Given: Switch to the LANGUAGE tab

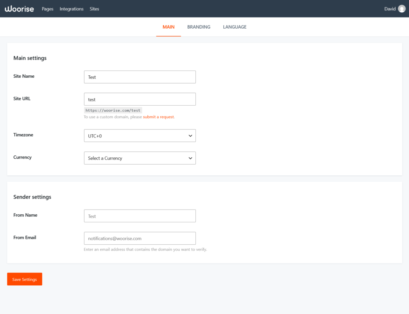Looking at the screenshot, I should coord(234,27).
